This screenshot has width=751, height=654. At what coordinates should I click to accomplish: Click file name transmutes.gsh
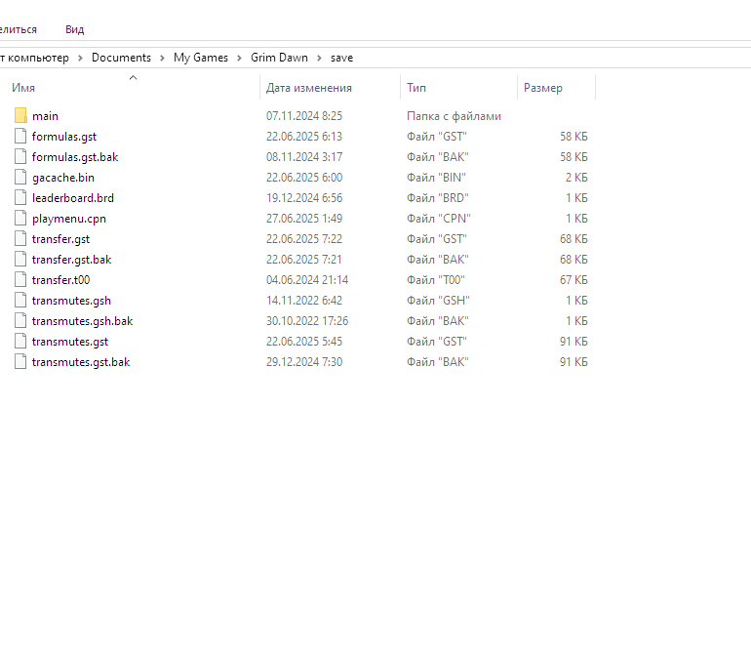(x=71, y=301)
